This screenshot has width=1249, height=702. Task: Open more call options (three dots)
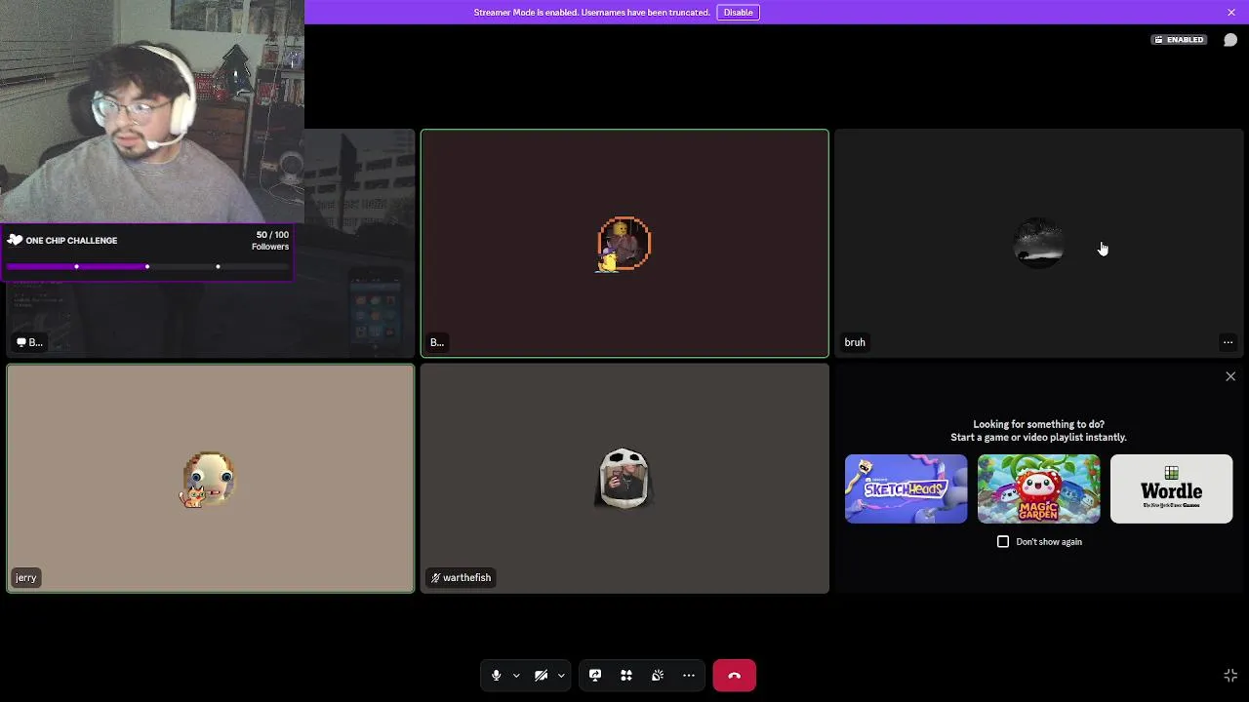pos(689,676)
